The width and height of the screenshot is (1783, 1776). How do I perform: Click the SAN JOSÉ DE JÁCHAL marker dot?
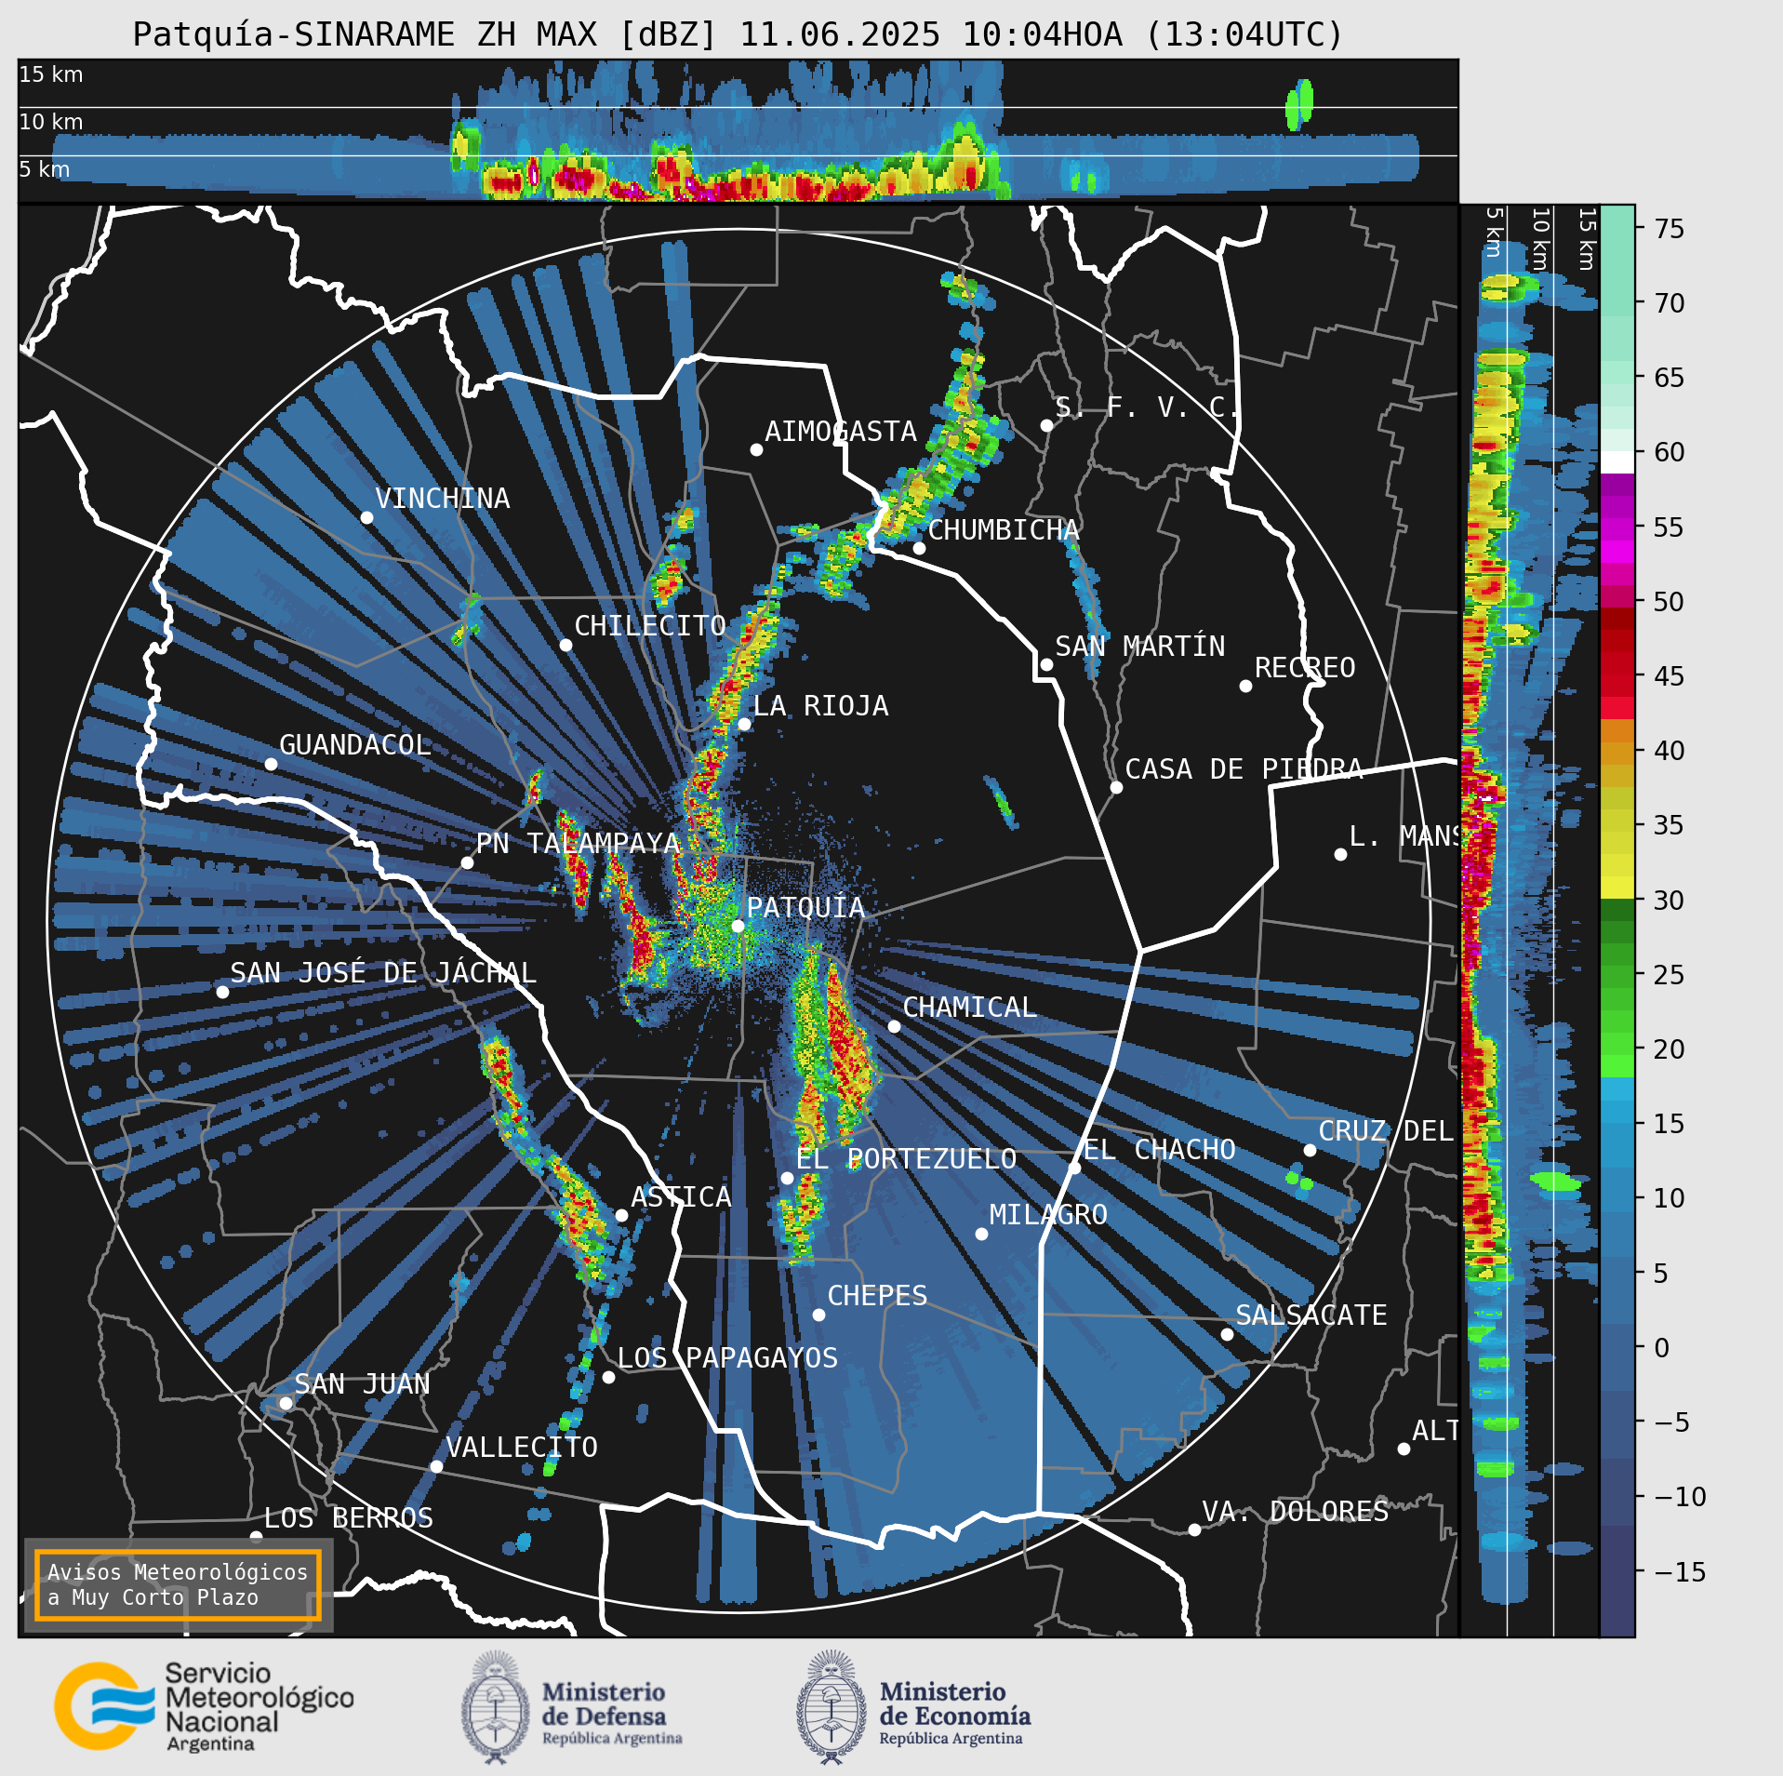(222, 992)
